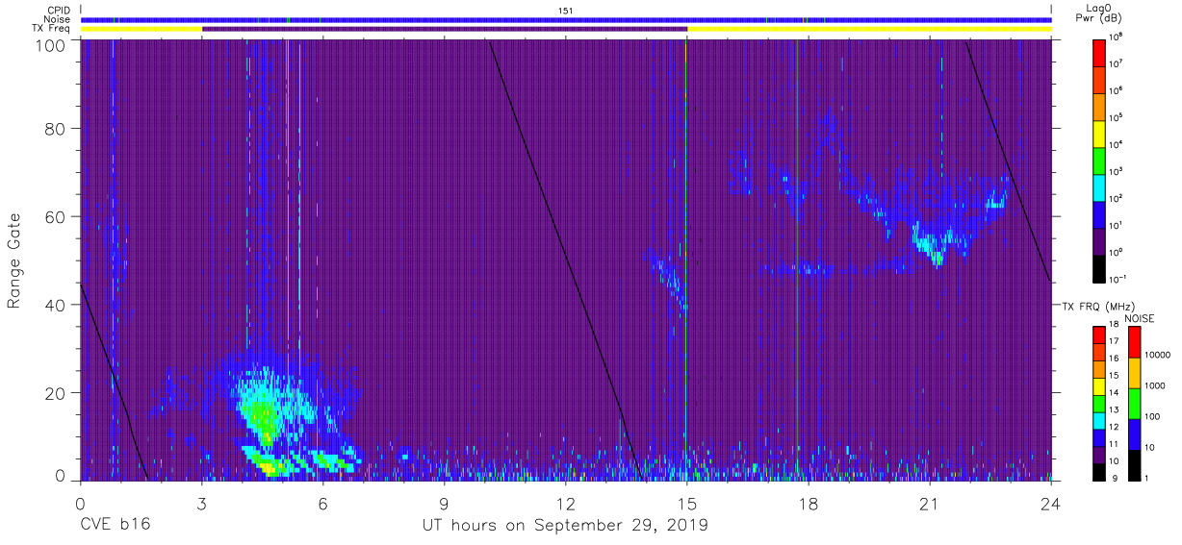Click the yellow TX Freq bar segment before 3 UT
The height and width of the screenshot is (545, 1182).
(141, 29)
